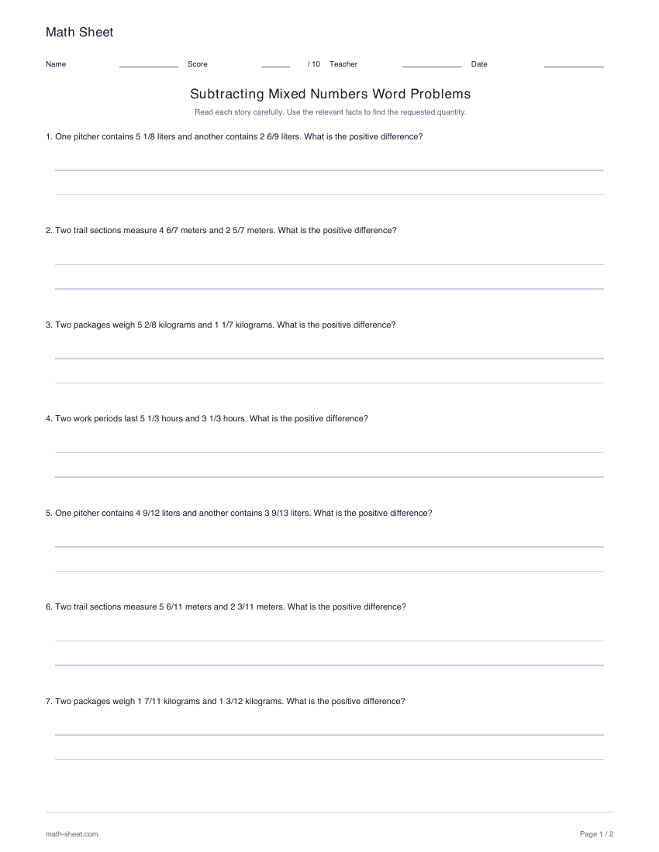The height and width of the screenshot is (852, 659).
Task: Click the Math Sheet header title
Action: [79, 32]
